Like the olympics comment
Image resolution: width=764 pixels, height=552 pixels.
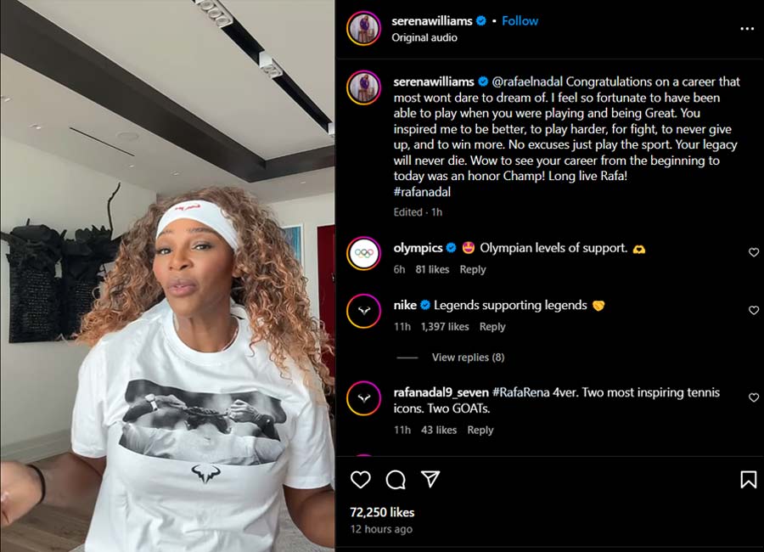point(753,252)
